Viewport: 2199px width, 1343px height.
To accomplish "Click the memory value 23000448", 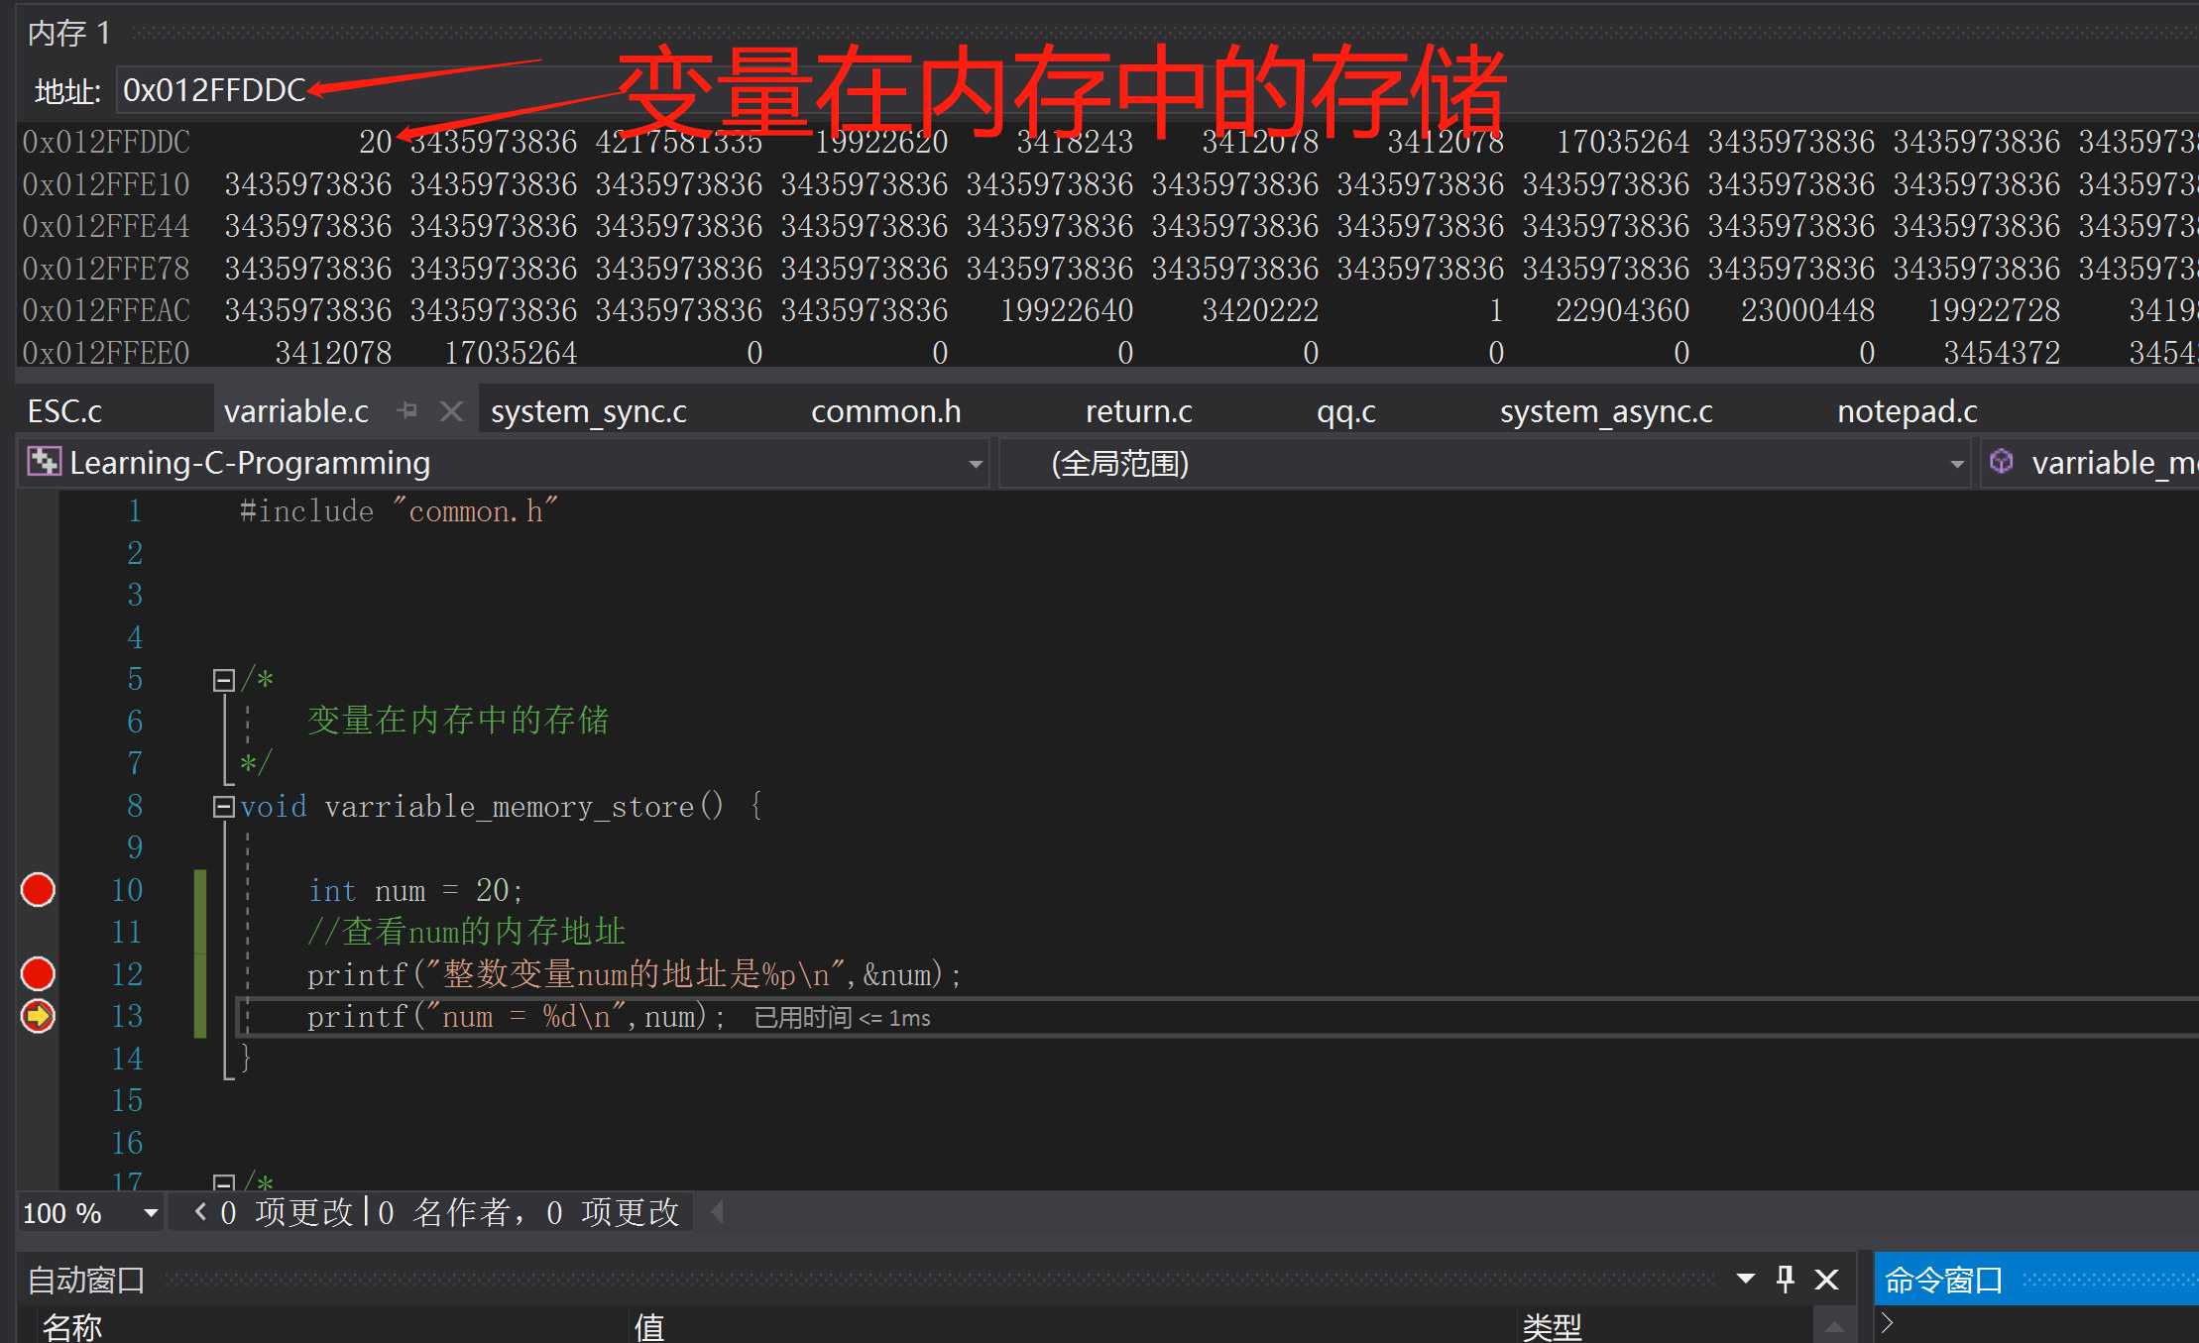I will (1807, 310).
